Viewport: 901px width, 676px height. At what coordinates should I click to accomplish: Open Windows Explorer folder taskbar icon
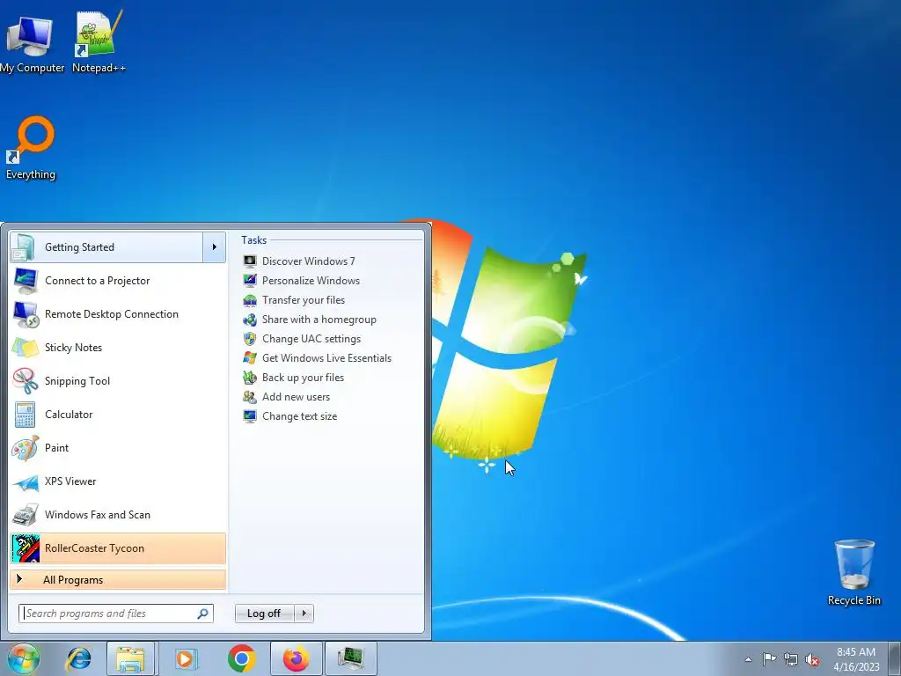click(x=130, y=658)
